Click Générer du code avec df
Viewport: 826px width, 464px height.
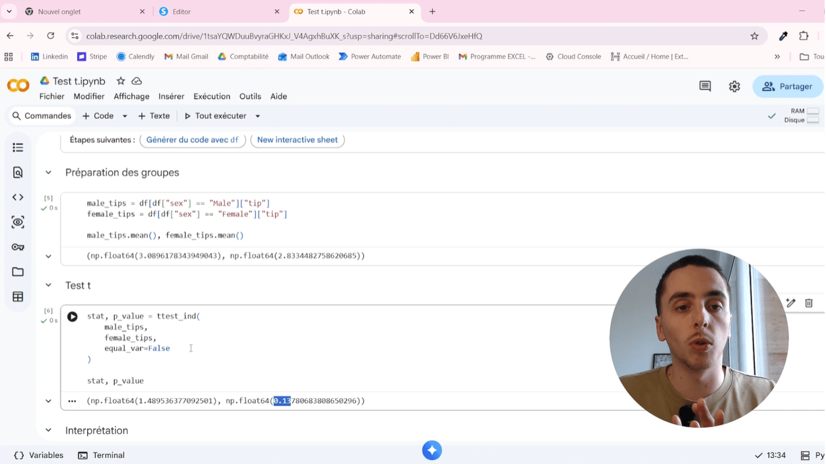[193, 140]
